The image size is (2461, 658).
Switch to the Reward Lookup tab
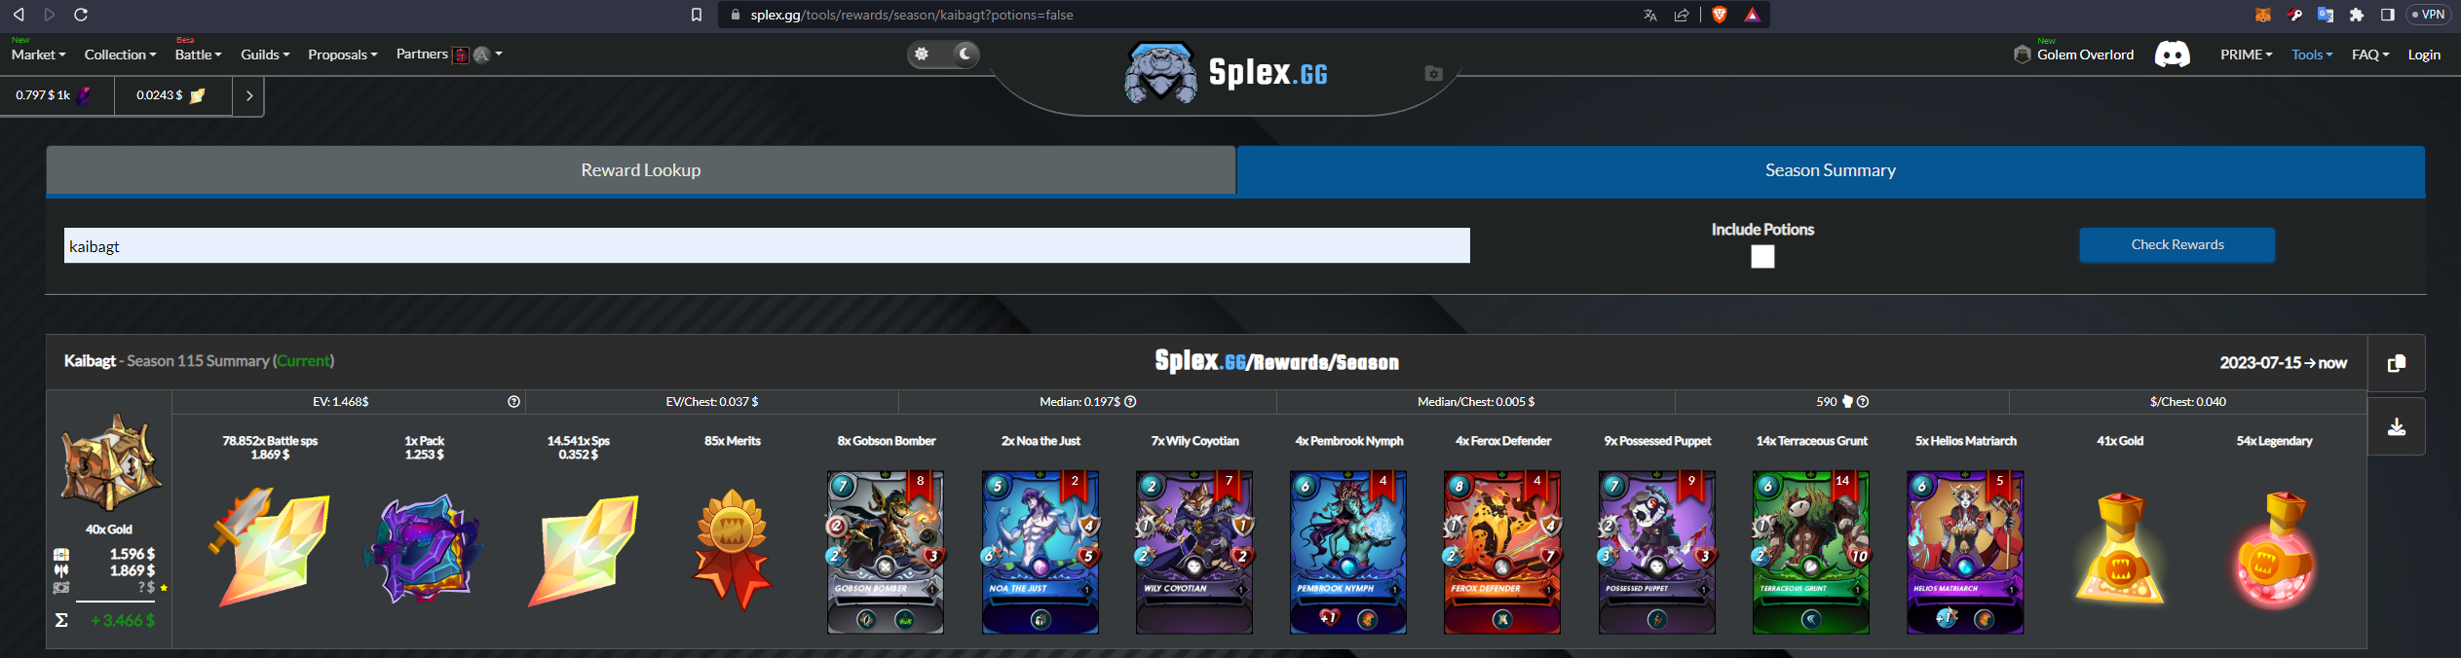tap(641, 170)
